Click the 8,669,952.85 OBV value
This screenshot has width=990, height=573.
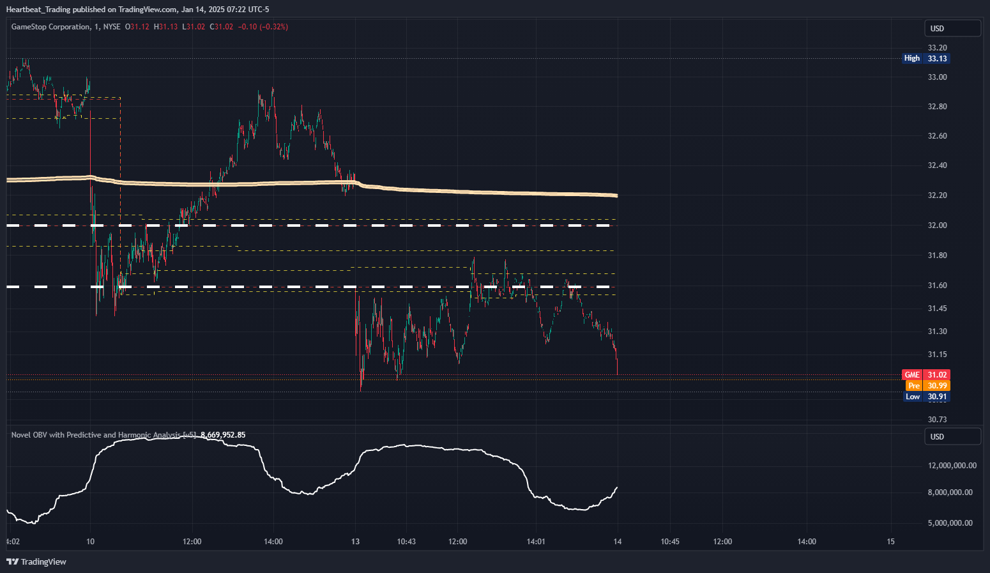[223, 435]
